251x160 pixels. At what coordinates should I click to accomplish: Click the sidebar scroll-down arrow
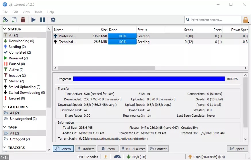pos(49,150)
